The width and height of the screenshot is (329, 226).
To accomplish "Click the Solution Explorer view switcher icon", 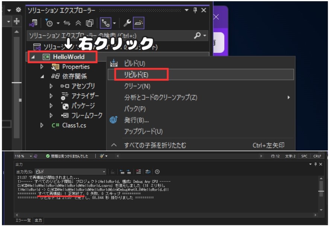I will tap(33, 23).
